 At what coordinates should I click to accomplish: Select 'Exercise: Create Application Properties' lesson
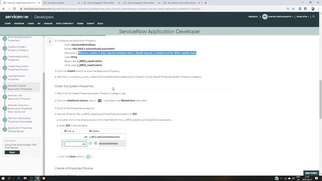[x=20, y=87]
